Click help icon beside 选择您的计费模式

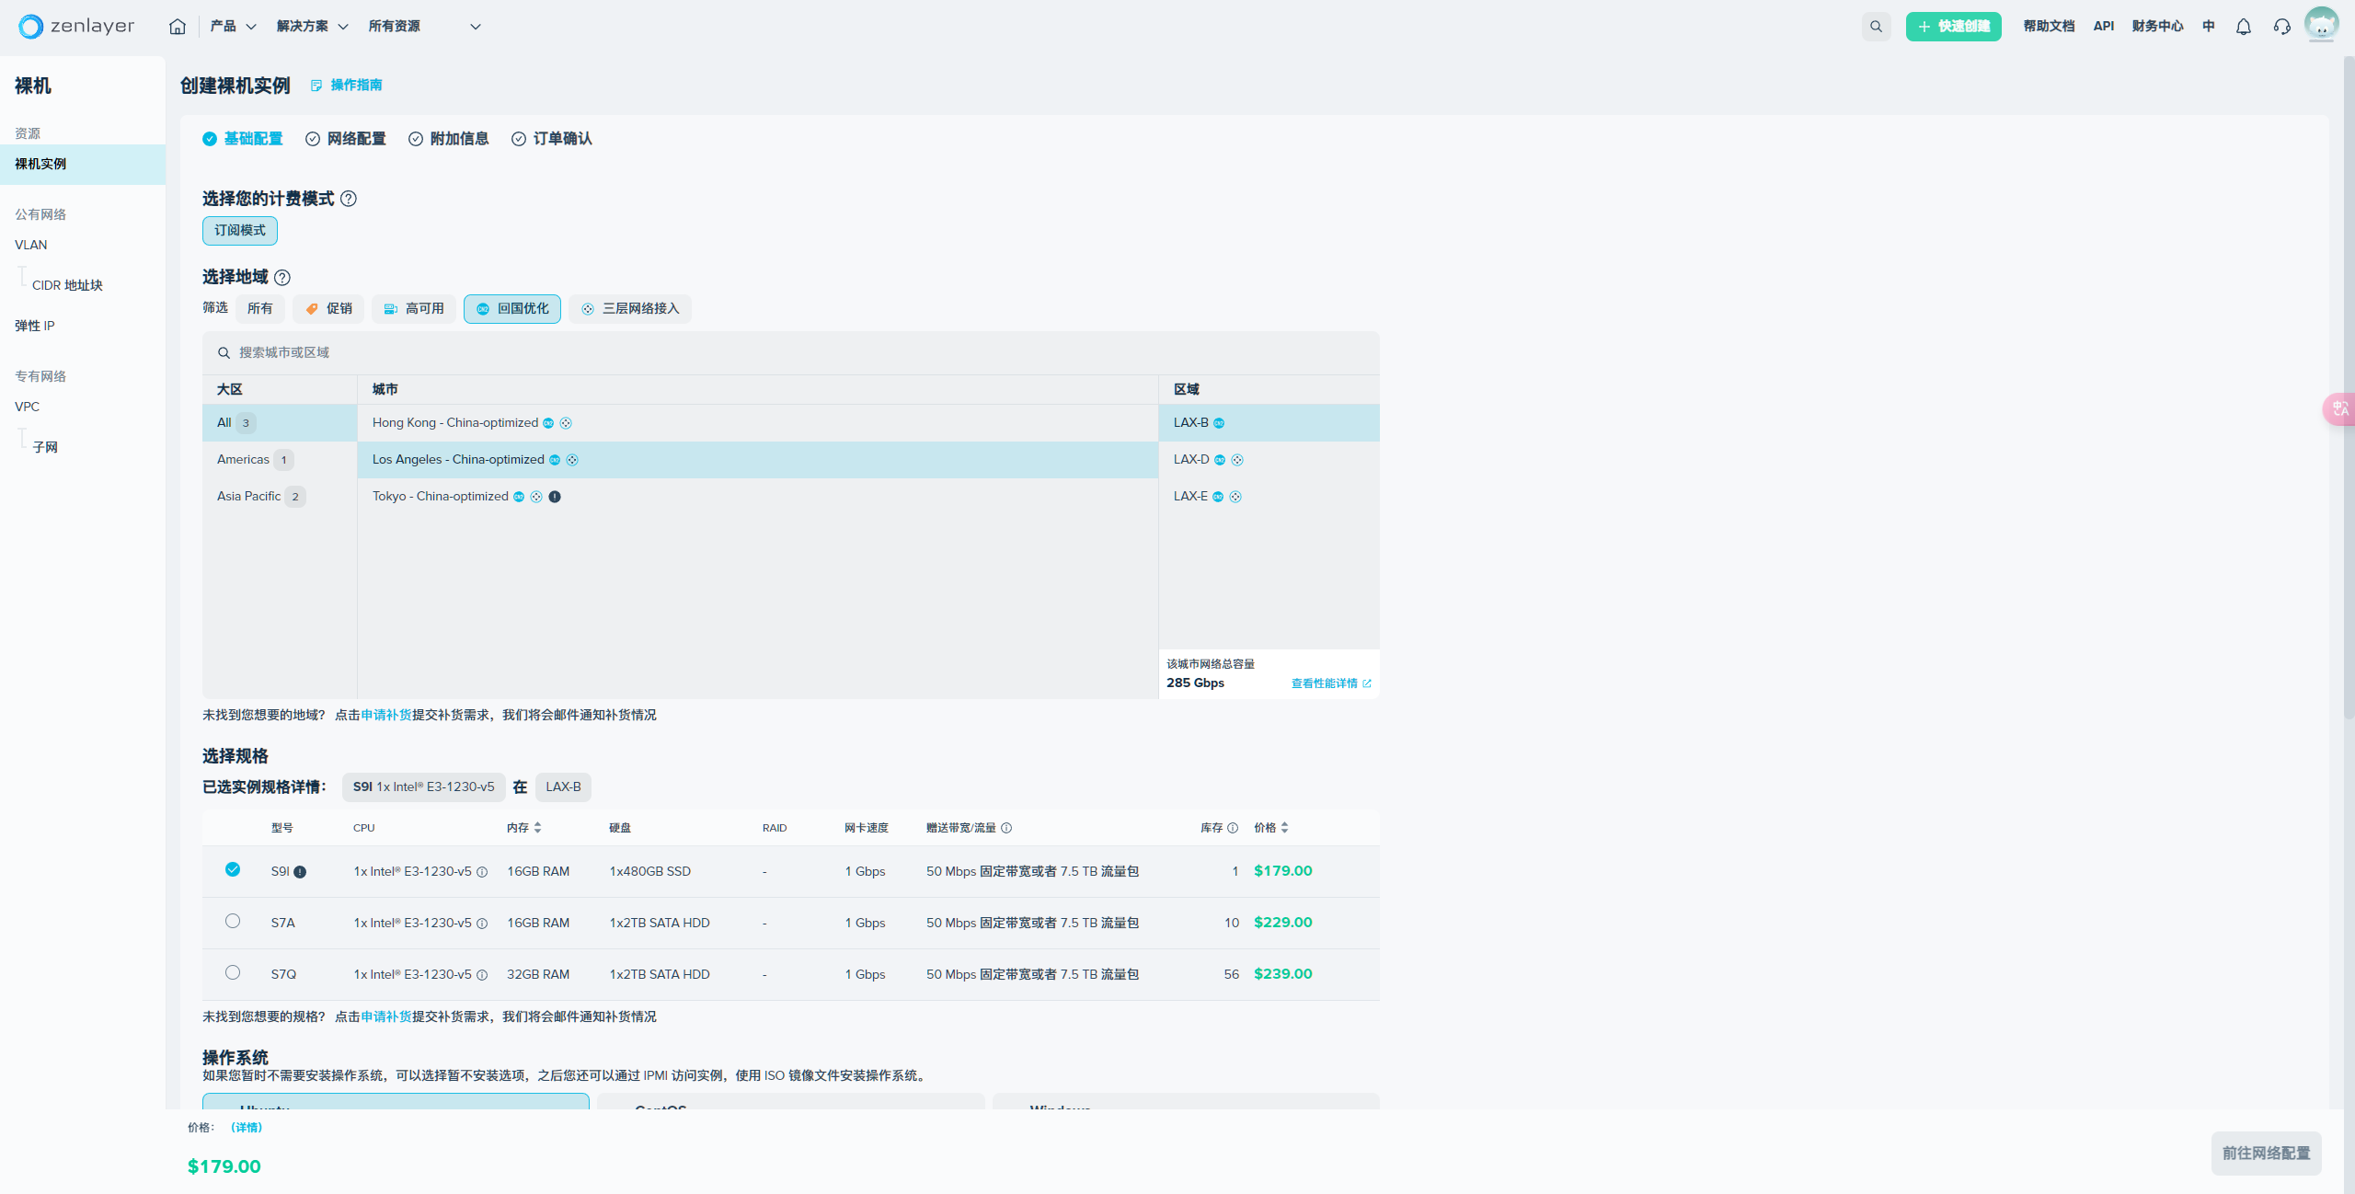pyautogui.click(x=349, y=199)
